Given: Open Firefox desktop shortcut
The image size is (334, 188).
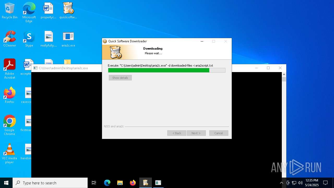Looking at the screenshot, I should (x=10, y=95).
